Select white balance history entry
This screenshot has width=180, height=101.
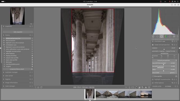click(10, 54)
